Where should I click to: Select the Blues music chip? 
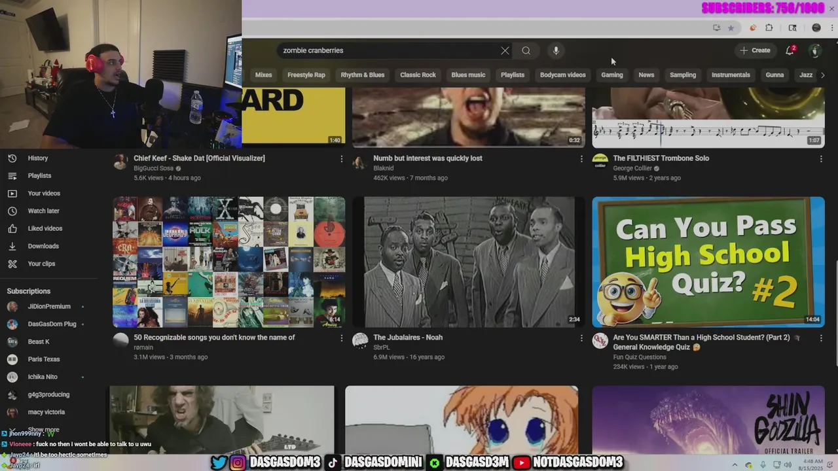[468, 75]
